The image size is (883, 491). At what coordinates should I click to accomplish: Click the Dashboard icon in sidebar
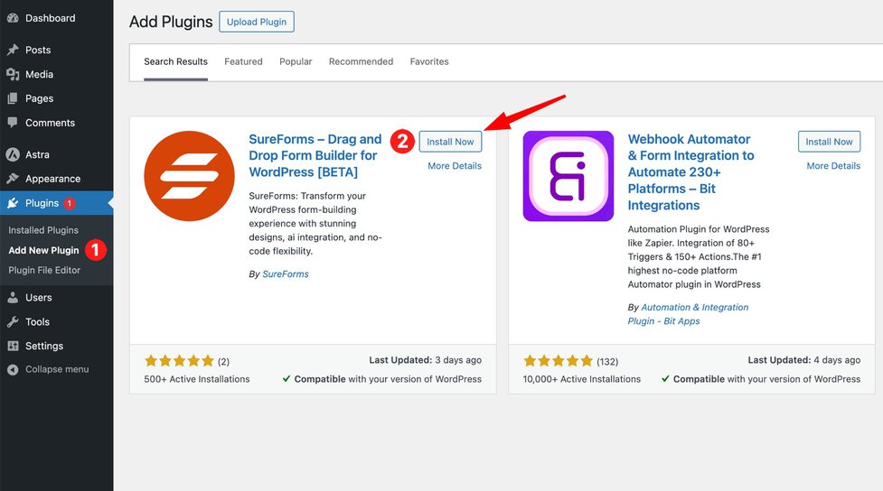[x=13, y=18]
